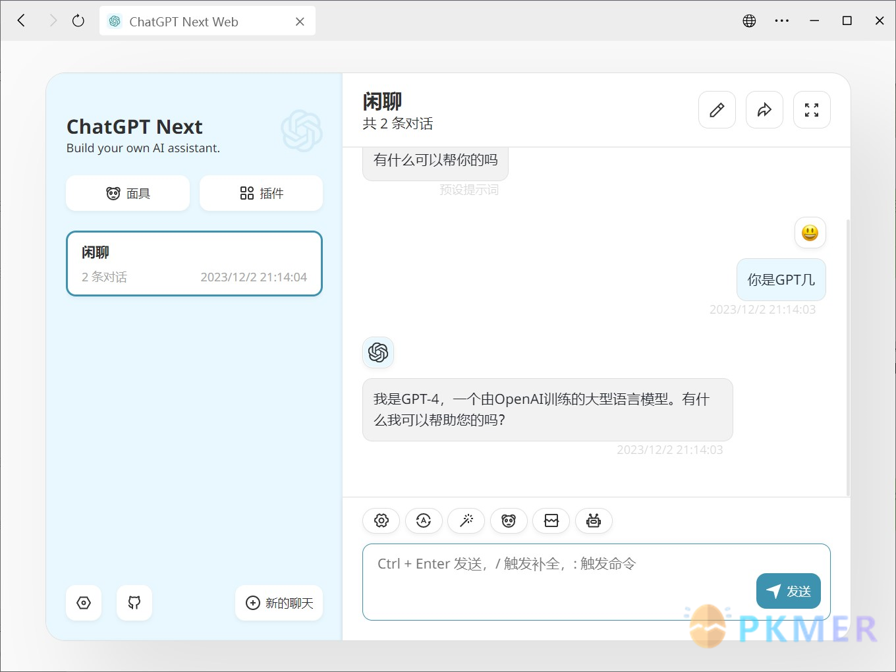Click the 闲聊 chat title heading
This screenshot has height=672, width=896.
(x=382, y=101)
